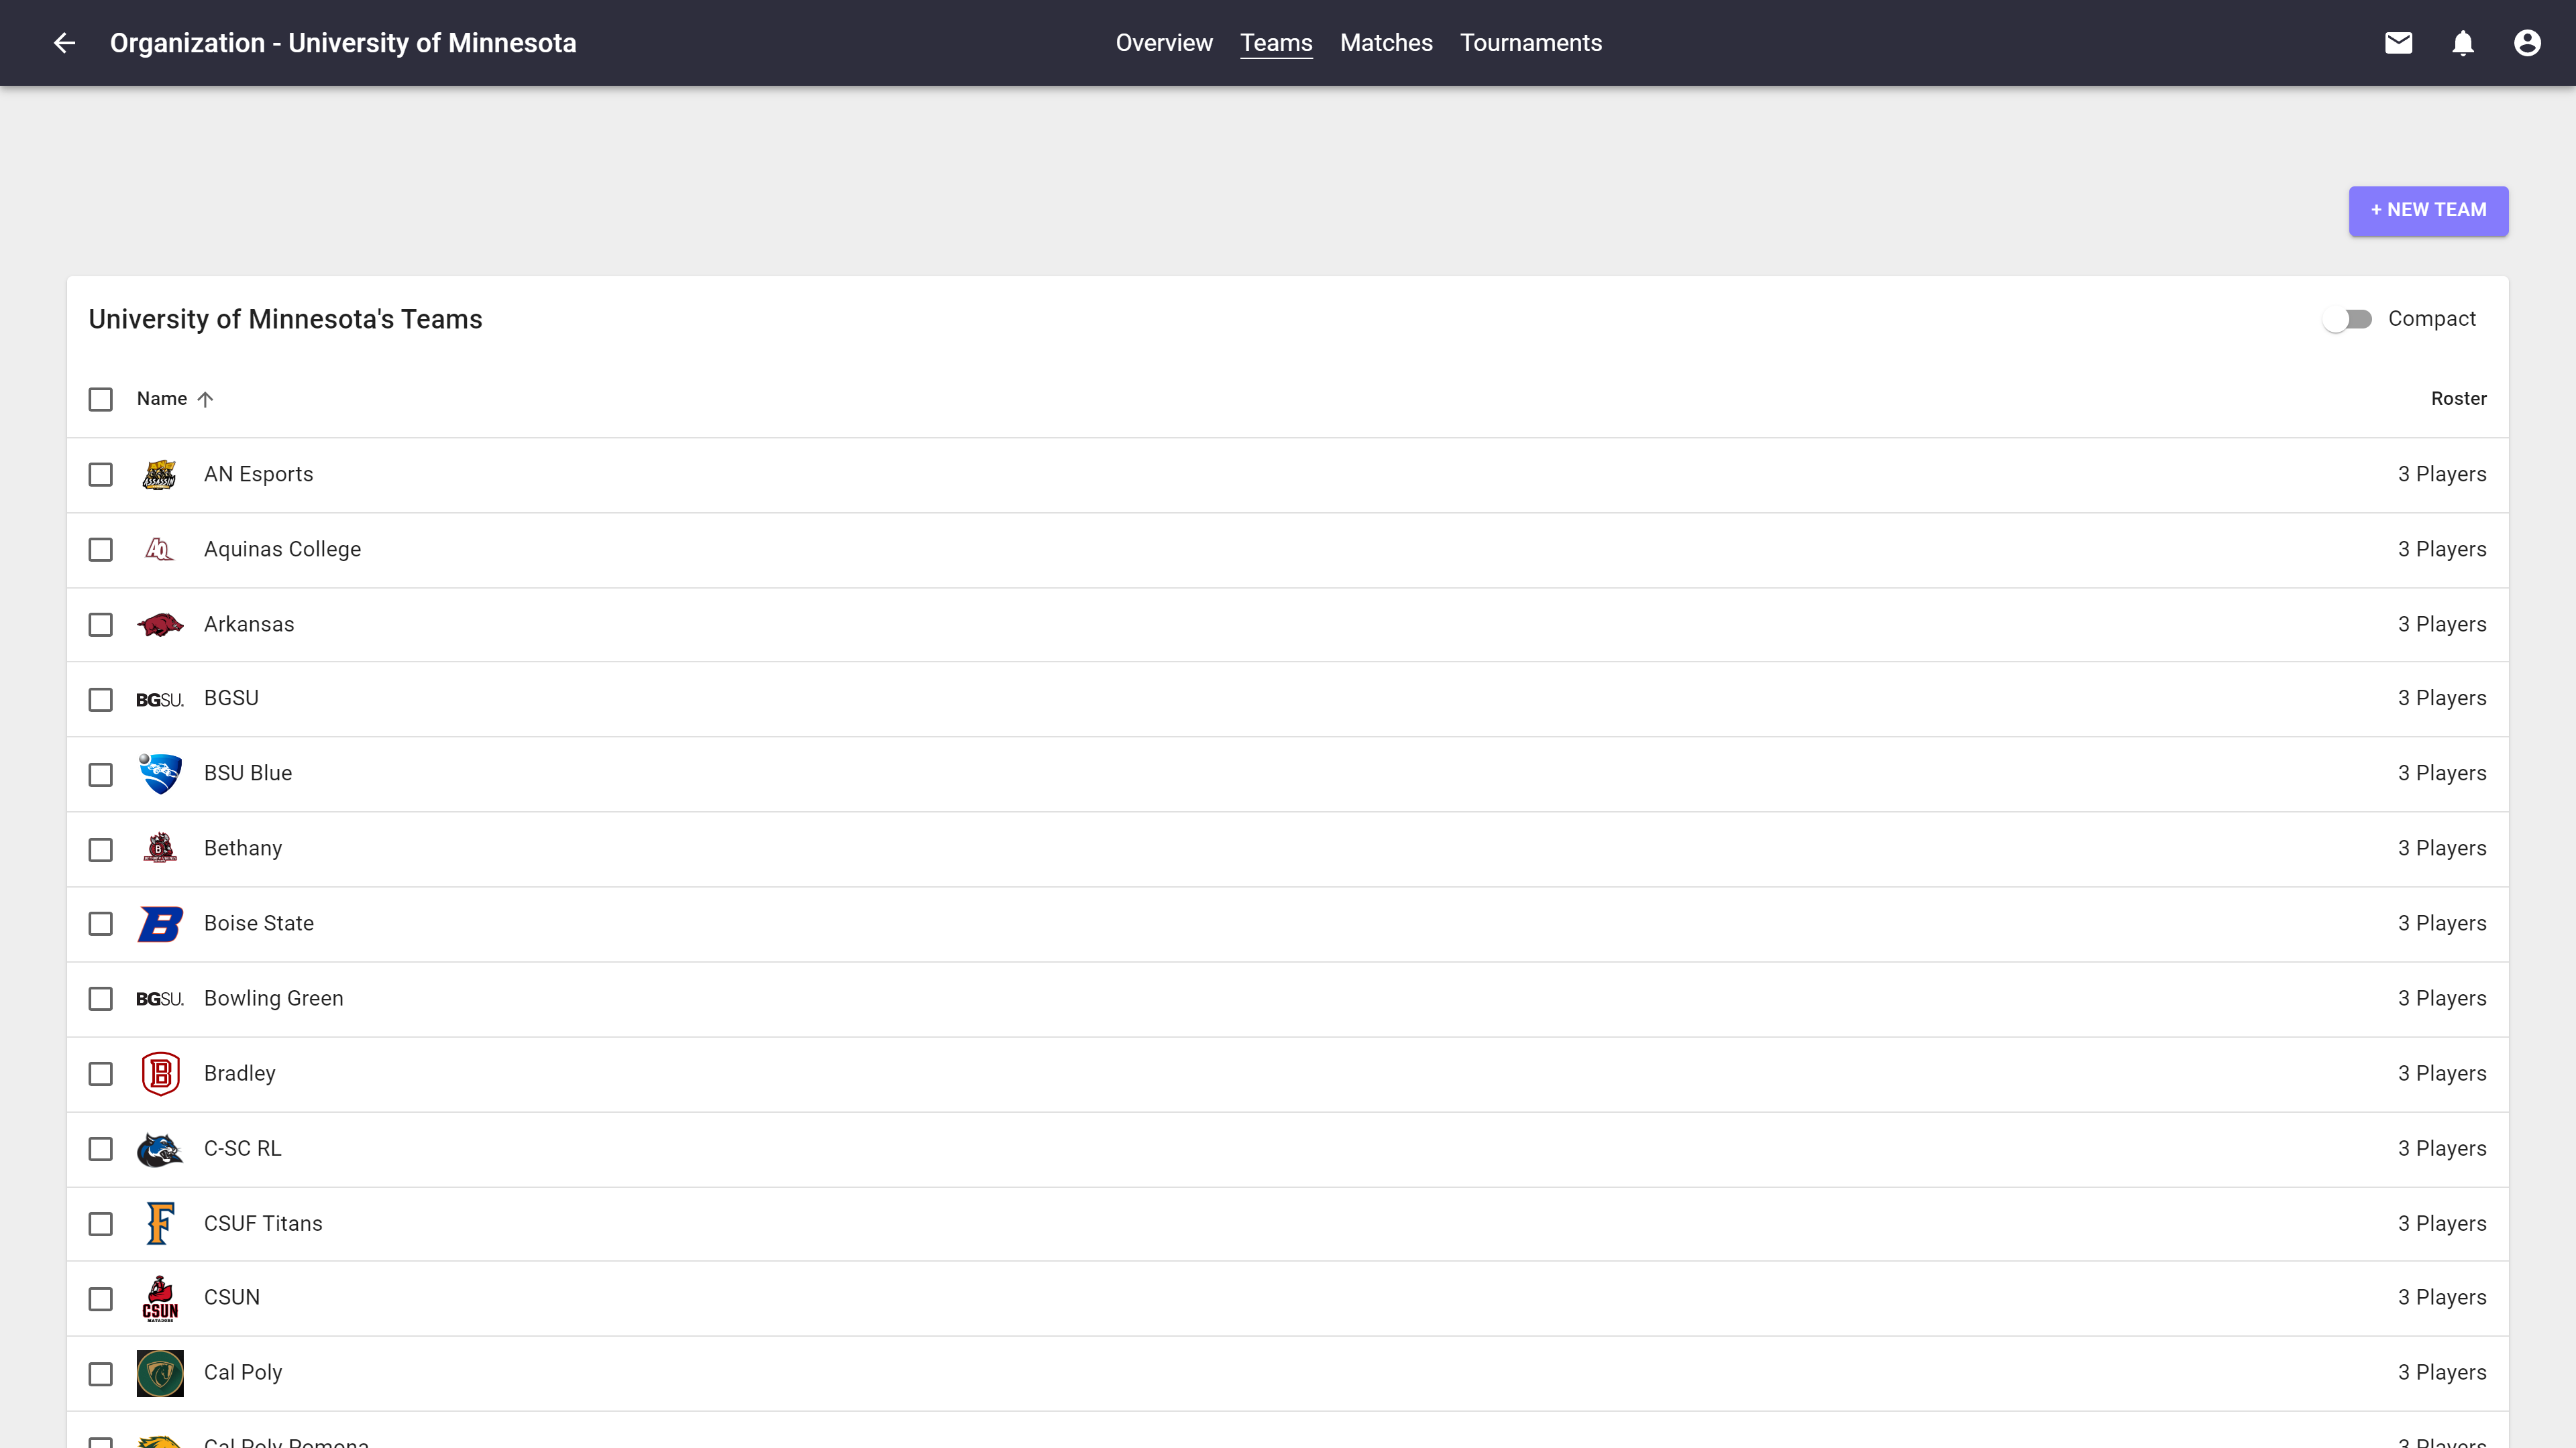
Task: Tick the Arkansas row checkbox
Action: pos(100,625)
